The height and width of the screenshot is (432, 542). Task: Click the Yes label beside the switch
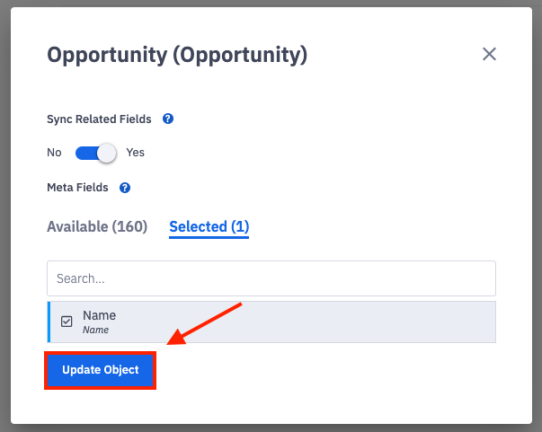[135, 153]
